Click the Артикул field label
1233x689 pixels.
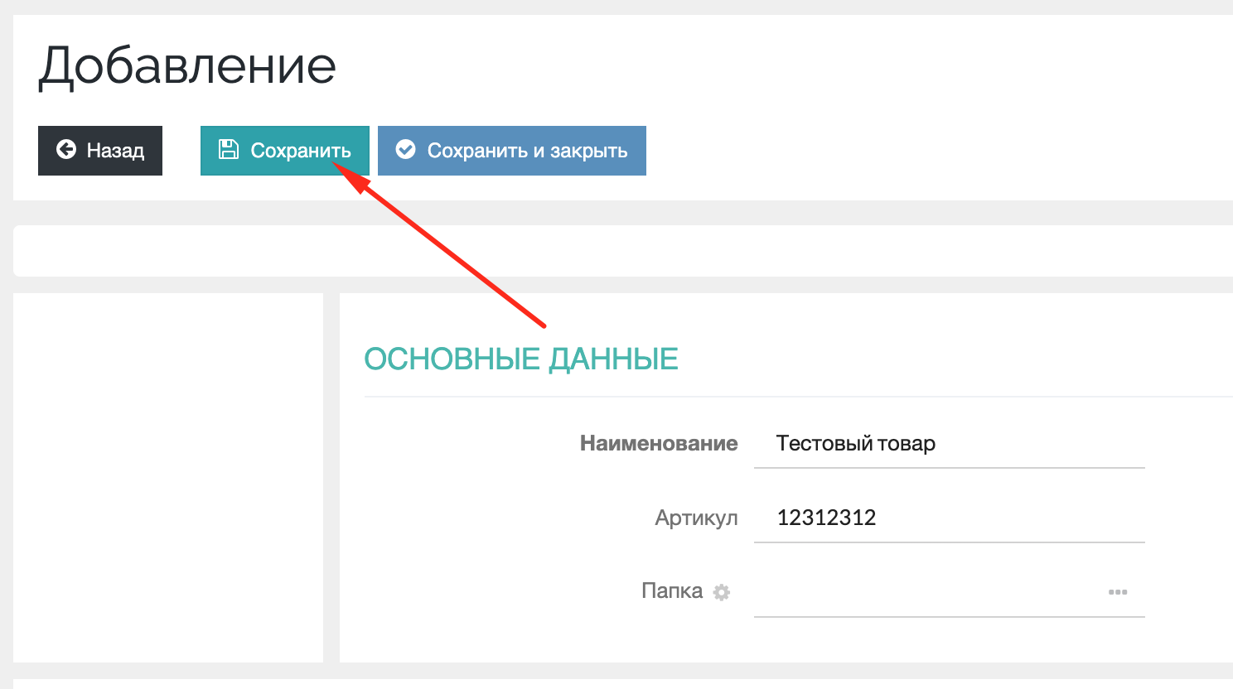coord(695,518)
